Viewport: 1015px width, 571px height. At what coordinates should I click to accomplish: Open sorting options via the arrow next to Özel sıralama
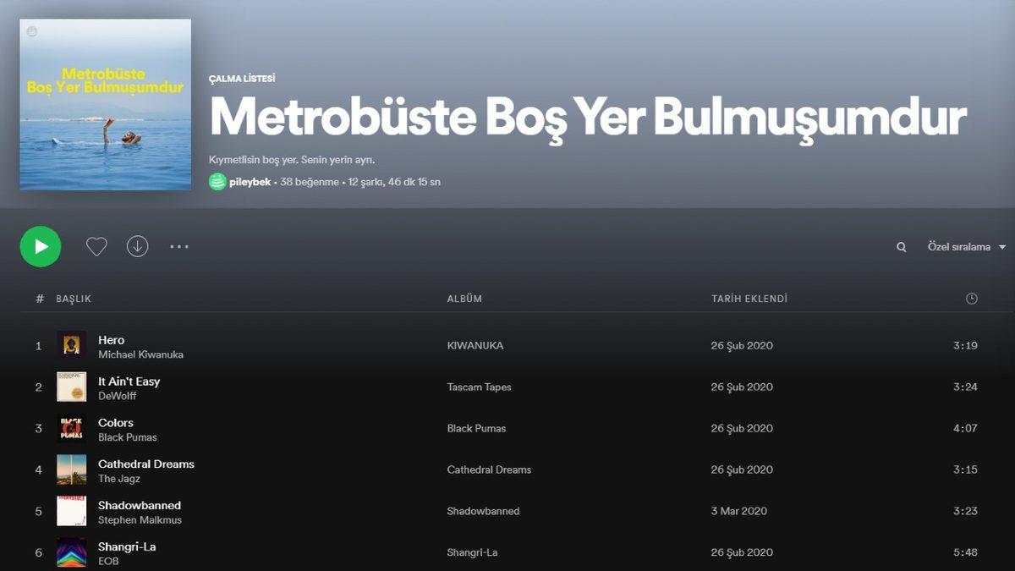coord(1001,246)
